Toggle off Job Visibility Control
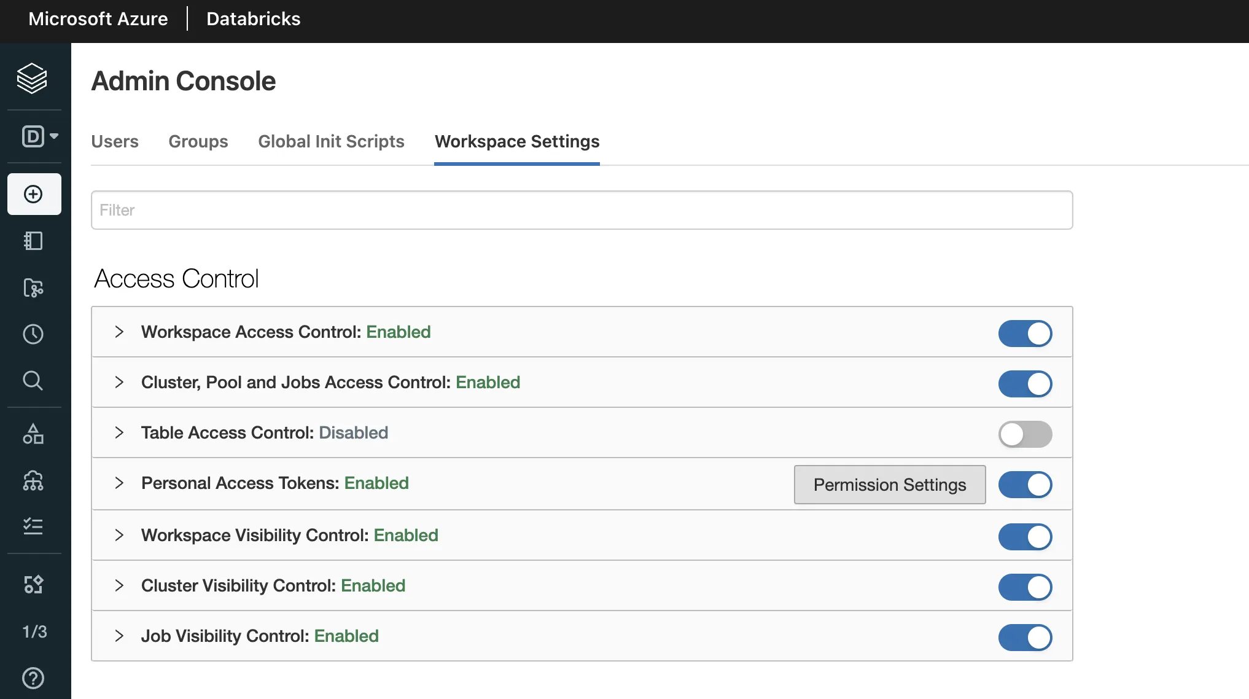Screen dimensions: 1249x699 coord(1025,638)
